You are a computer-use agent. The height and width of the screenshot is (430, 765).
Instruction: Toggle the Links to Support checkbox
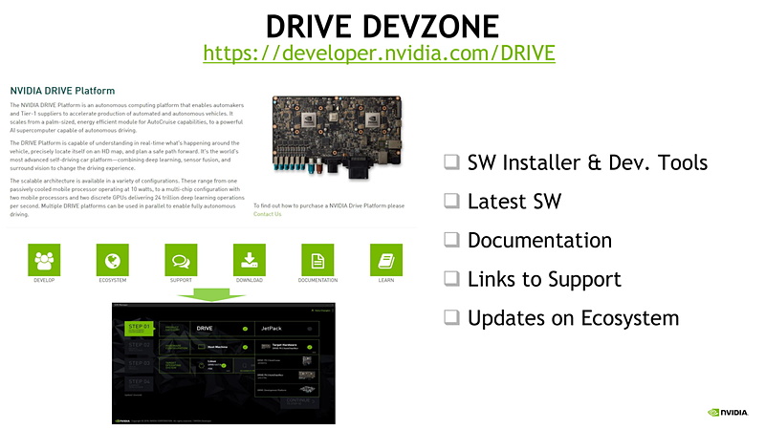coord(451,278)
